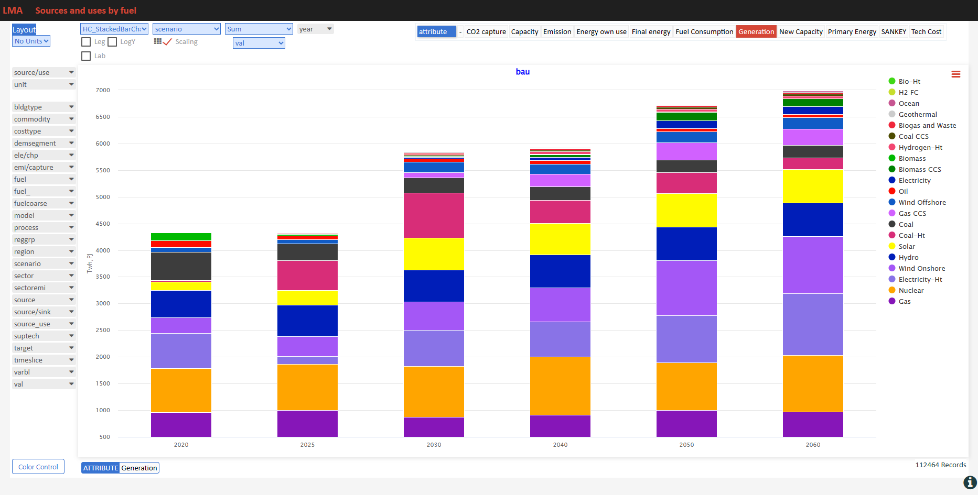Click the info icon at bottom right

tap(970, 482)
